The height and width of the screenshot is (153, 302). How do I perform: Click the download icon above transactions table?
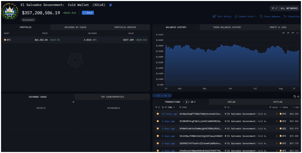tap(298, 96)
